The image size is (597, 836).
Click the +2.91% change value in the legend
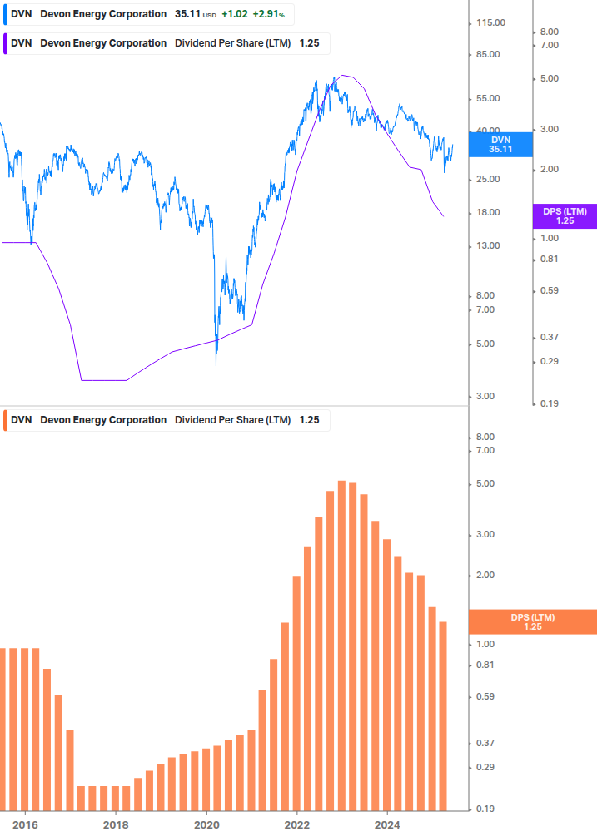pos(268,14)
